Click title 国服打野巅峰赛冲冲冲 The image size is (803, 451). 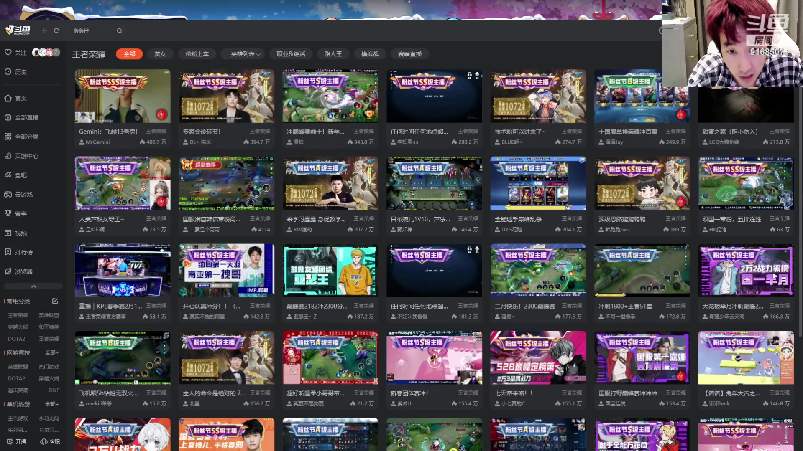pos(628,393)
